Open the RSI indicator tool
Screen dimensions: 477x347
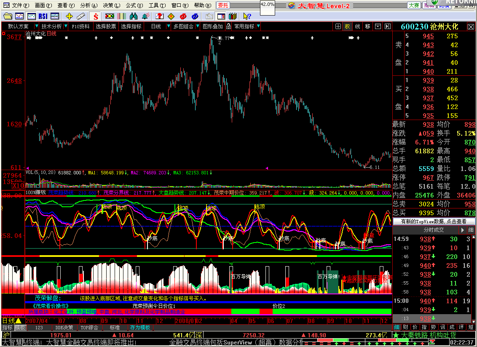(x=43, y=16)
